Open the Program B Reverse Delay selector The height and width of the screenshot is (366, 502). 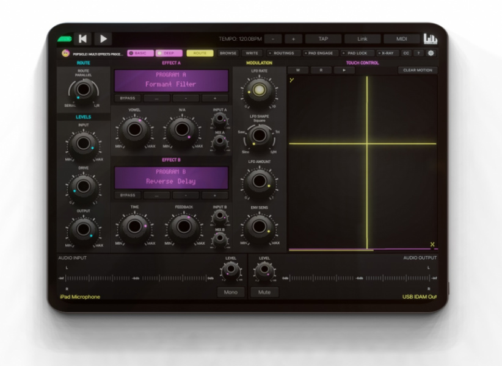click(x=171, y=177)
